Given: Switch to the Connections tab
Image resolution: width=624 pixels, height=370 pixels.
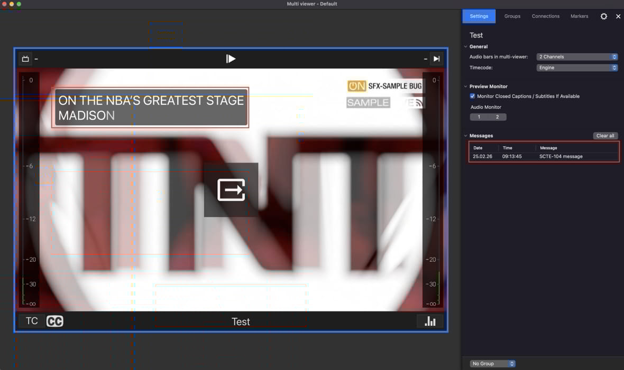Looking at the screenshot, I should 545,16.
